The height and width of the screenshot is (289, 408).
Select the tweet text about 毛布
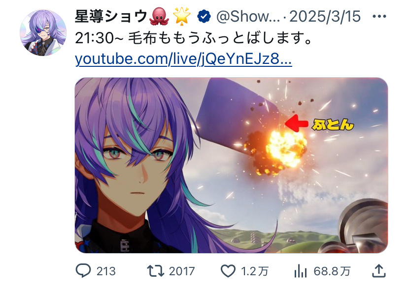pyautogui.click(x=193, y=38)
